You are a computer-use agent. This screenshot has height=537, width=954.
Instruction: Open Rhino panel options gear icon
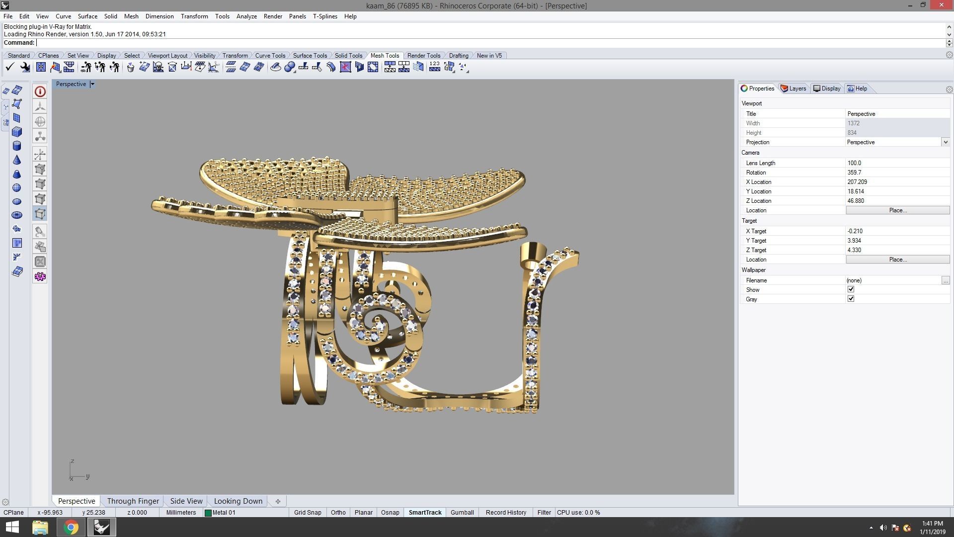point(949,89)
